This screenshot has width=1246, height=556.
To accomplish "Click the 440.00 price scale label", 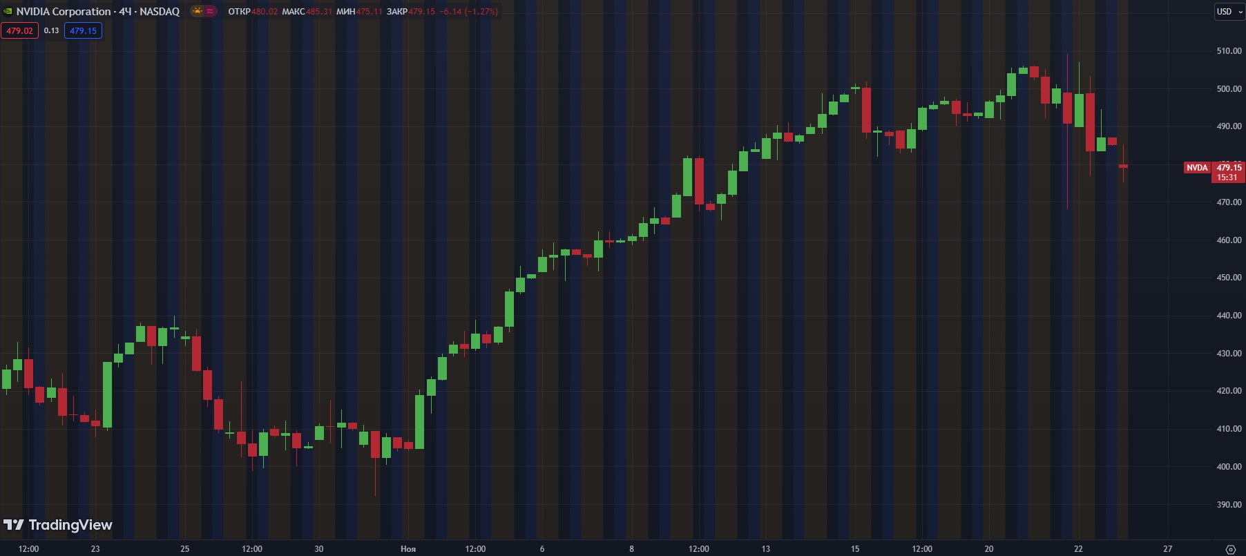I will 1229,316.
